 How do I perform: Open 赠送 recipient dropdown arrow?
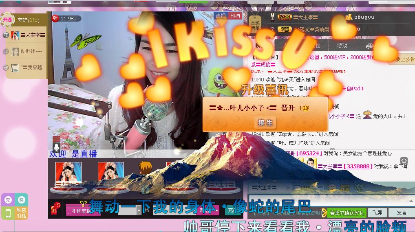[217, 210]
